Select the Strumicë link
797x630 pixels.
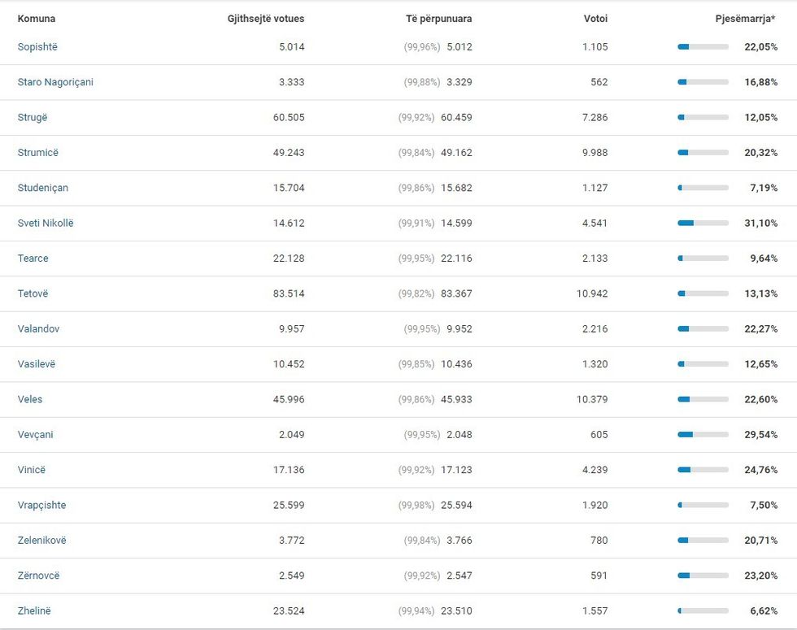point(38,153)
